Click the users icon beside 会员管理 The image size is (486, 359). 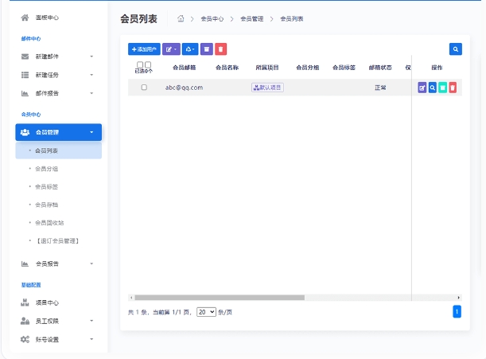tap(25, 132)
